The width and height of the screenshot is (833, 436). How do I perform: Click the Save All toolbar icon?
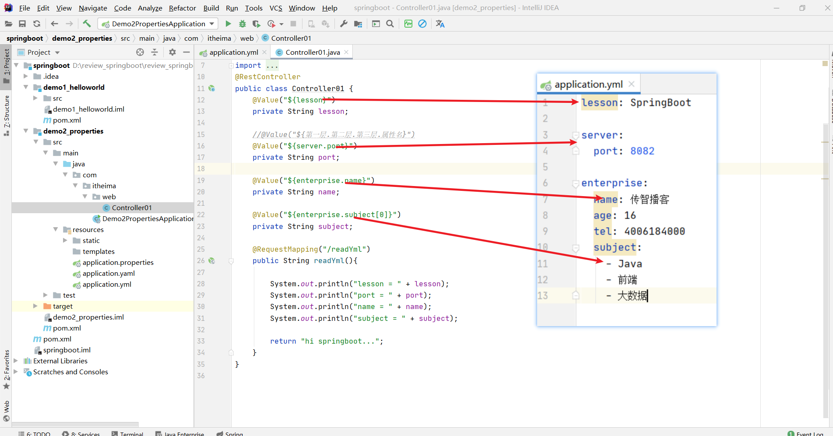(22, 24)
